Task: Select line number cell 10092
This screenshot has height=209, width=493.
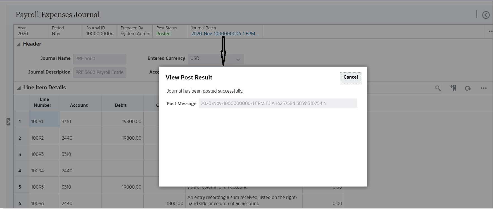Action: (44, 136)
